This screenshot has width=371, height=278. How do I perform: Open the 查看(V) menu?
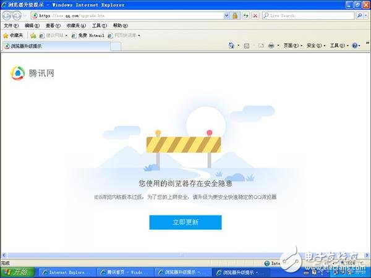tap(52, 26)
